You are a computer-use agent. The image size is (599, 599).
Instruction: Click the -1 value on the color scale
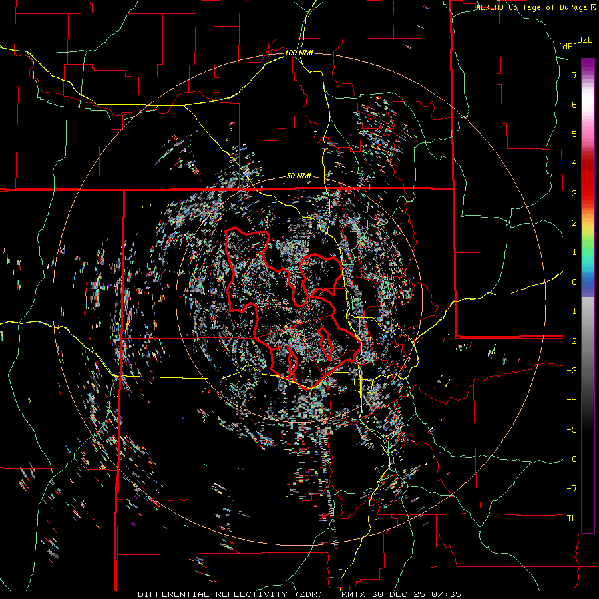(x=572, y=311)
